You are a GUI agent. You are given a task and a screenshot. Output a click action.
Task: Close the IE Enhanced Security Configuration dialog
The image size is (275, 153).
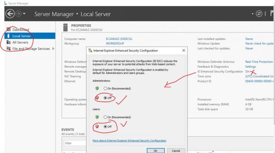pos(184,50)
